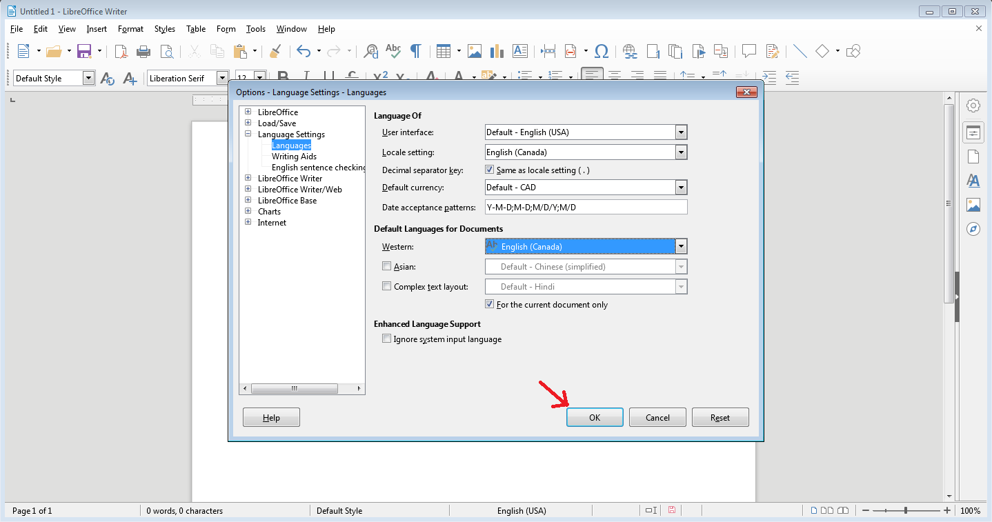The width and height of the screenshot is (992, 522).
Task: Insert special character Omega icon
Action: [x=602, y=51]
